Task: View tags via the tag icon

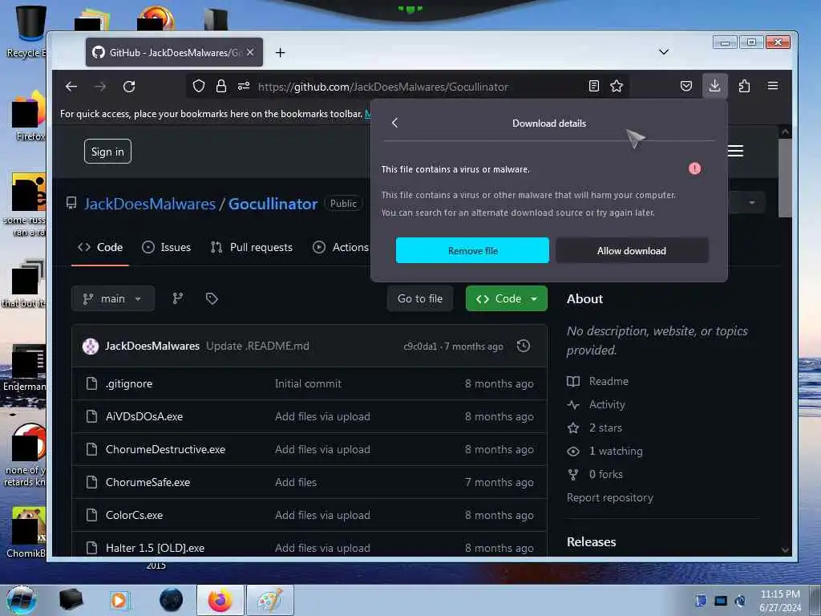Action: click(x=212, y=298)
